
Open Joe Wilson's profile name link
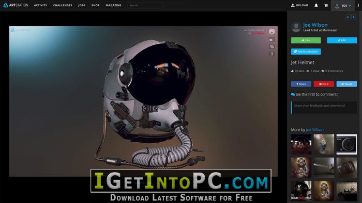tap(315, 25)
